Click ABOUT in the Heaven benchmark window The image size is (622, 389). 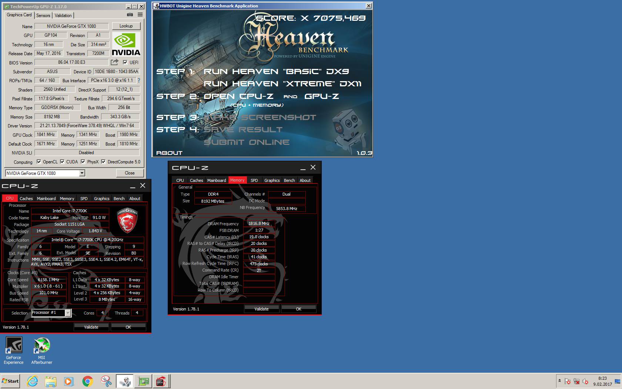169,153
